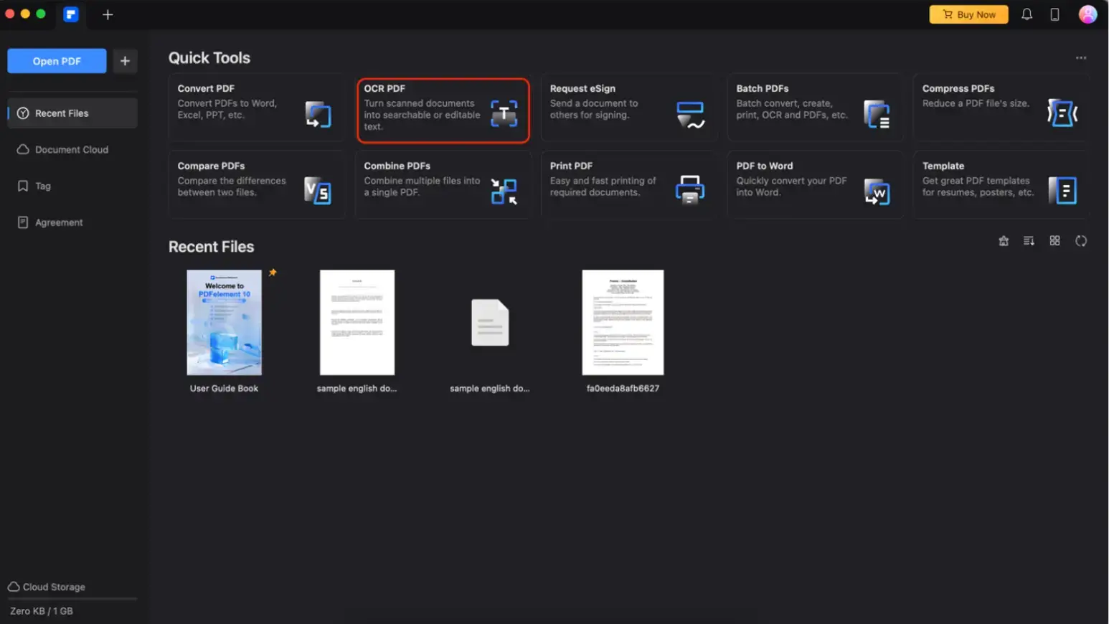
Task: Launch the Combine PDFs tool
Action: (443, 185)
